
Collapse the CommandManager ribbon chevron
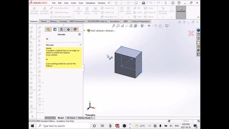(198, 17)
